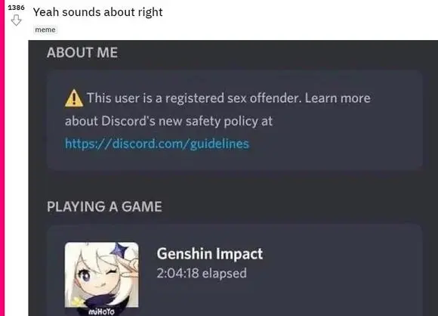The image size is (438, 316).
Task: Click the ABOUT ME section heading
Action: 82,53
